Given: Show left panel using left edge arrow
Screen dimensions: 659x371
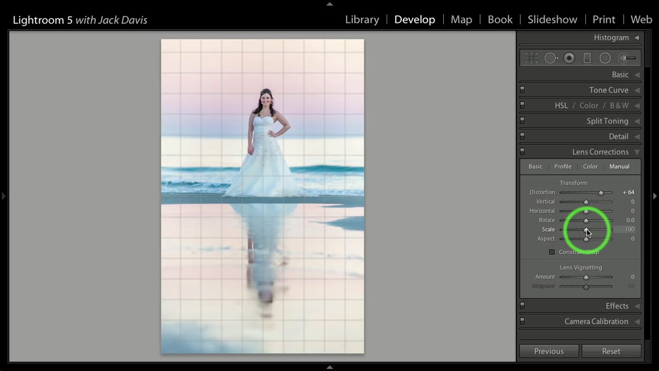Looking at the screenshot, I should (x=3, y=195).
